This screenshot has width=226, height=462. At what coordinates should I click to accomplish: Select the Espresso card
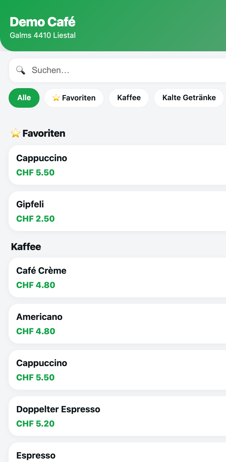click(117, 452)
